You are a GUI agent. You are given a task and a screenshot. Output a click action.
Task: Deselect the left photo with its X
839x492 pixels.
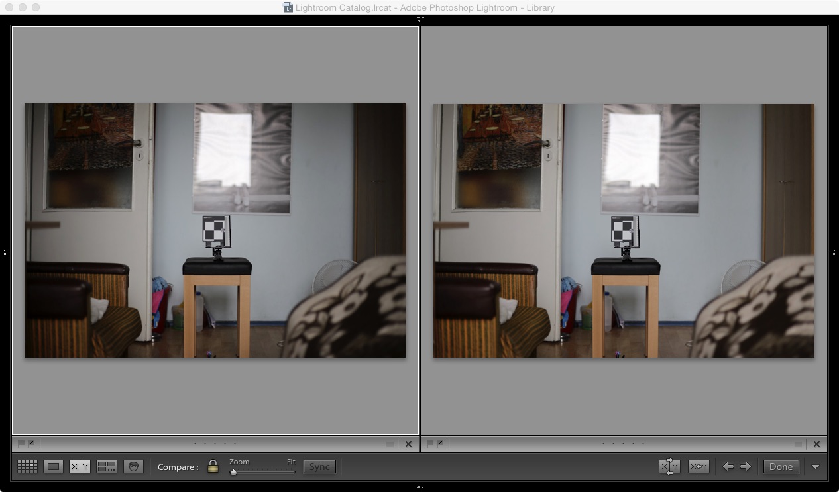408,444
